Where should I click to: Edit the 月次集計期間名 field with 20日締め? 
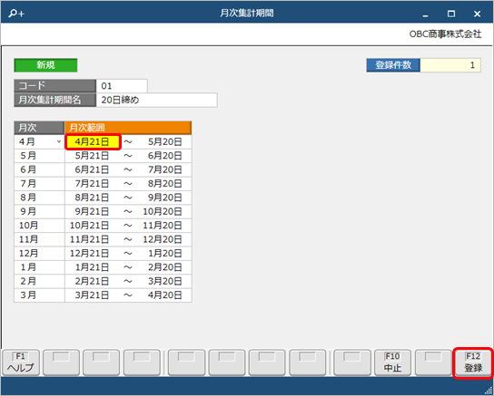tap(156, 100)
